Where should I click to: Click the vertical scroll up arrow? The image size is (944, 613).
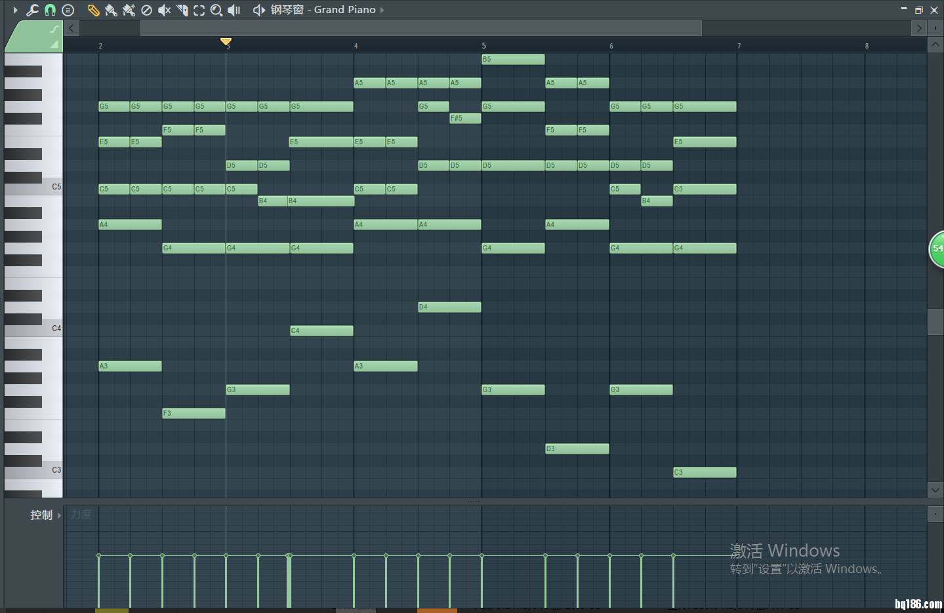point(935,45)
